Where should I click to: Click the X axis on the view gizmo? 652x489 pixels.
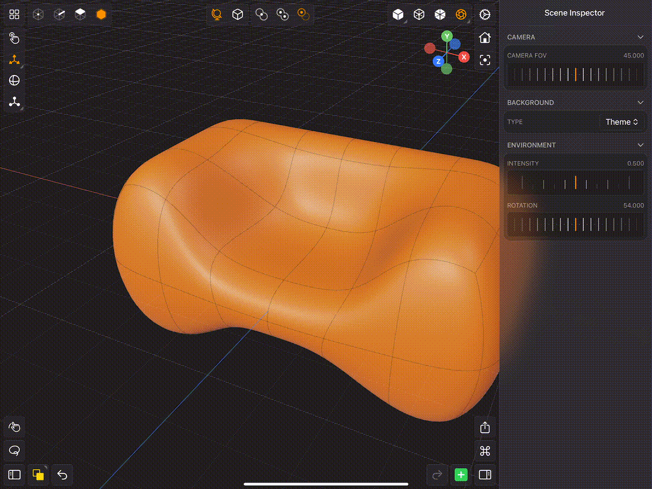point(464,57)
